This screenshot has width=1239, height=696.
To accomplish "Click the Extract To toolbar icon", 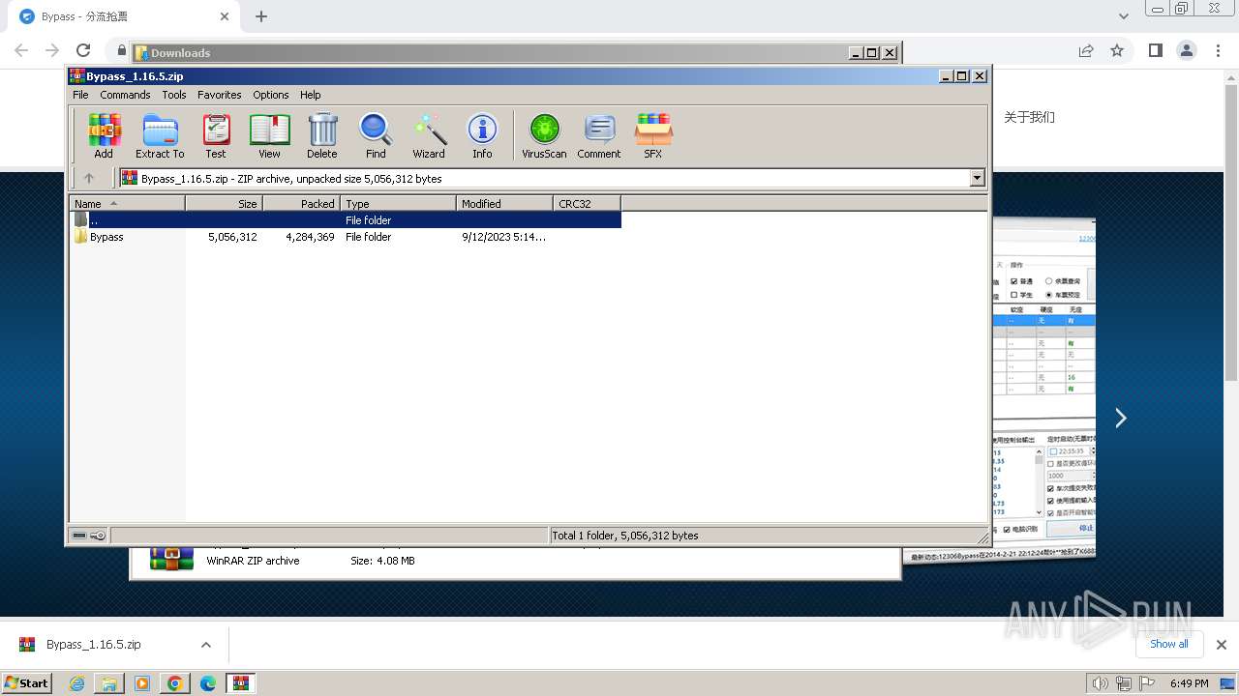I will click(x=160, y=135).
